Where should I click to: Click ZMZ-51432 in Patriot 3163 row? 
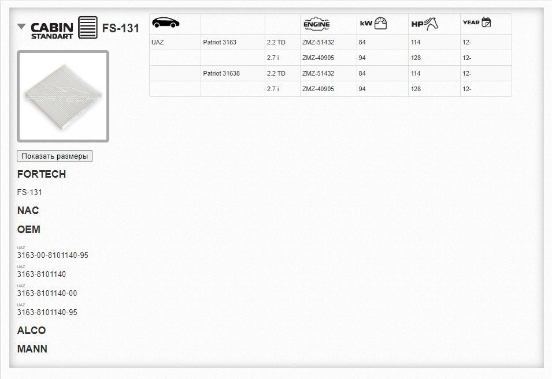318,42
